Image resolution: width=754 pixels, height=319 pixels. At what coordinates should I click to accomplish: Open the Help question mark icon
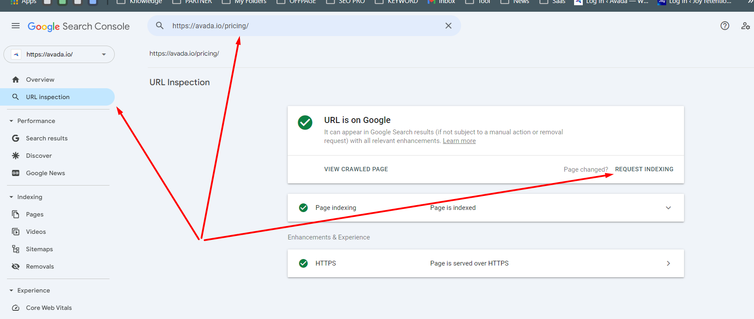(x=725, y=26)
